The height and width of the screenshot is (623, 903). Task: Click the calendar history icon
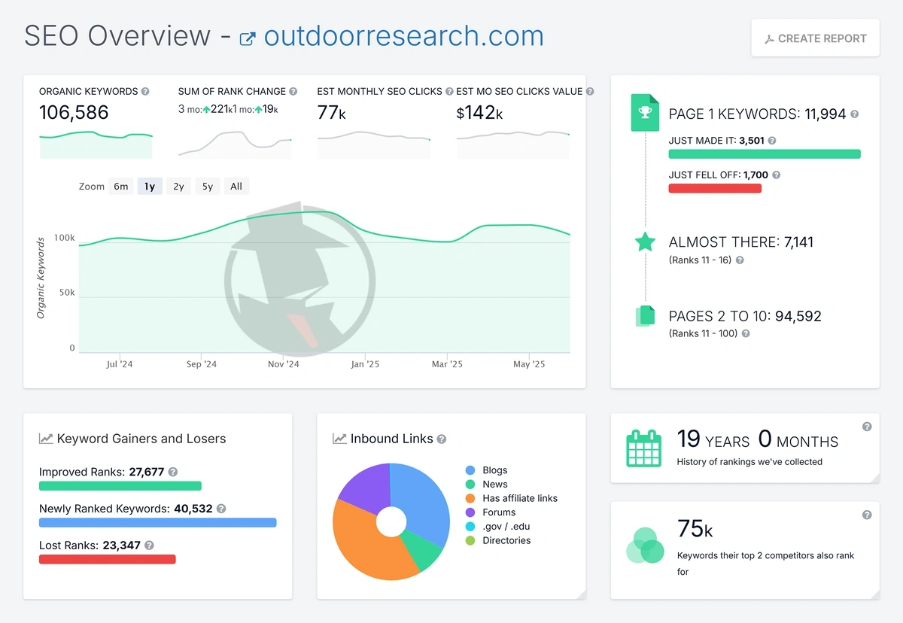(x=644, y=448)
